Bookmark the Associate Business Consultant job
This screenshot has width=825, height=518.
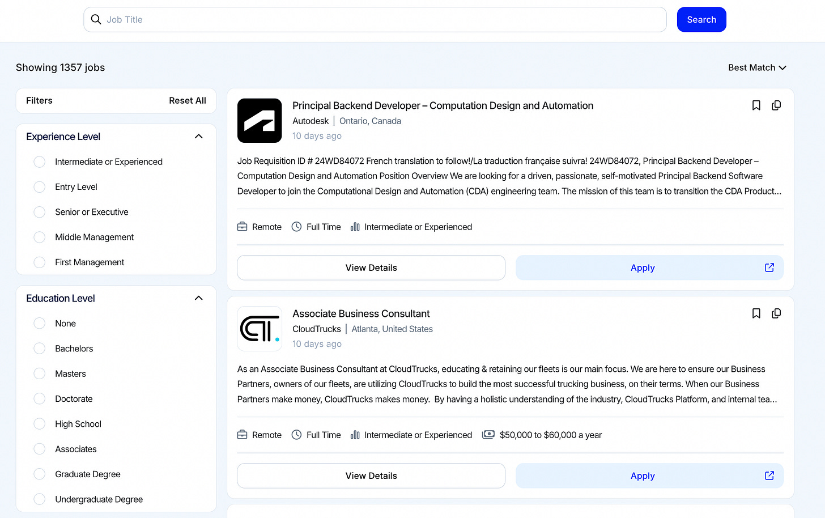click(756, 313)
